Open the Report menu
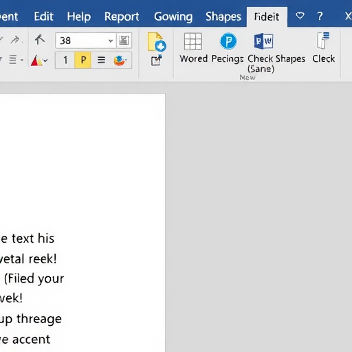352x352 pixels. pos(122,16)
